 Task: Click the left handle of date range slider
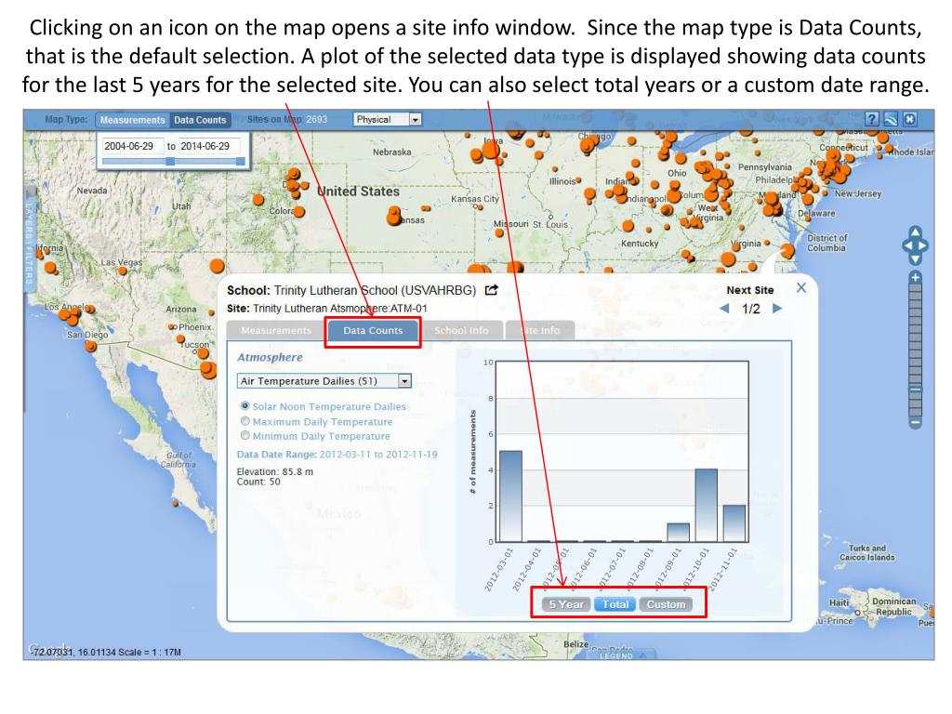[x=170, y=162]
